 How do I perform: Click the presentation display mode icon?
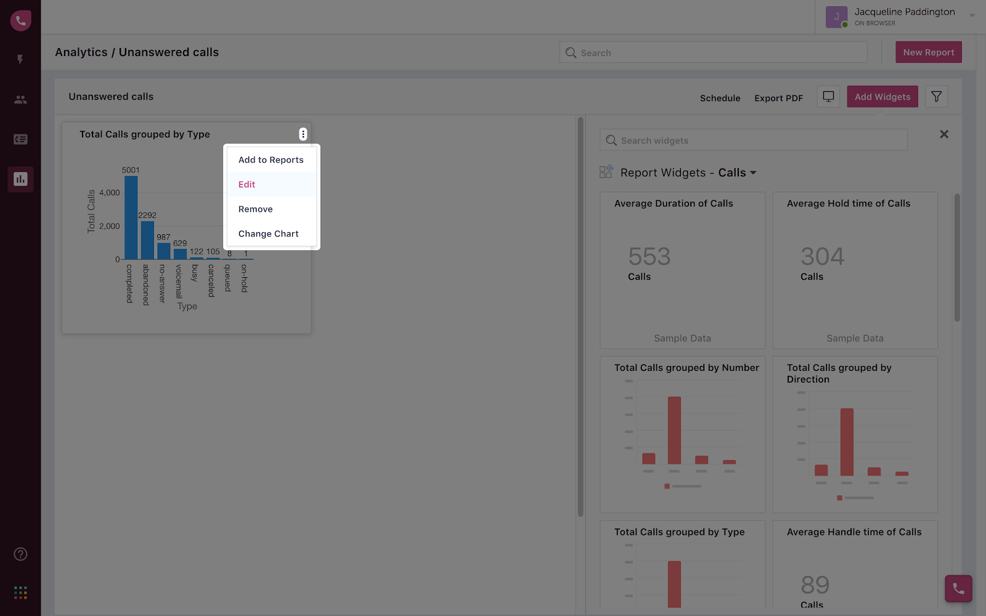[828, 97]
